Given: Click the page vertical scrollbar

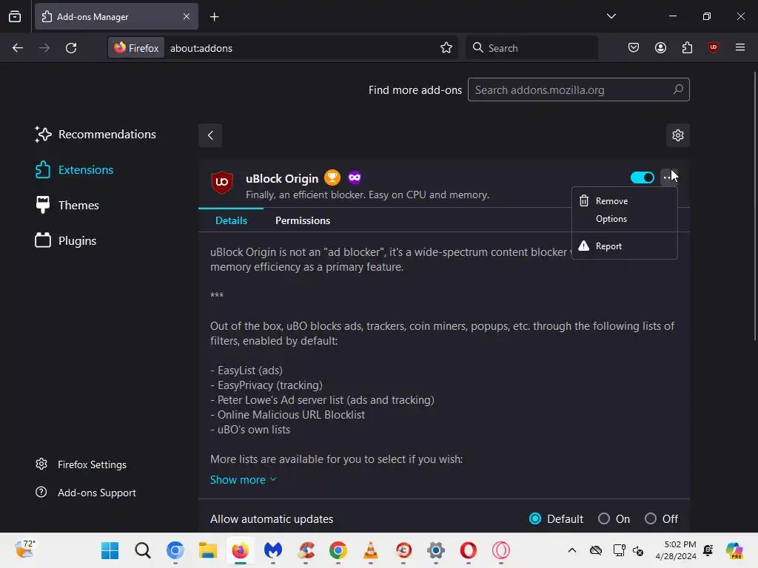Looking at the screenshot, I should (x=755, y=206).
